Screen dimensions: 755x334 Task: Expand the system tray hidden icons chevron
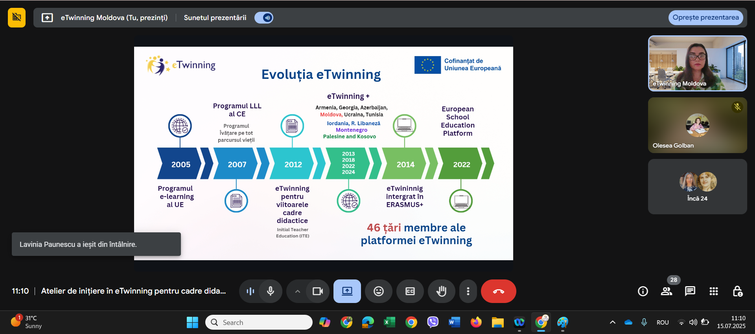[612, 322]
